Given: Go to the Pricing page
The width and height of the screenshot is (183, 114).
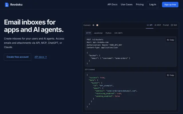Looking at the screenshot, I should 140,5.
